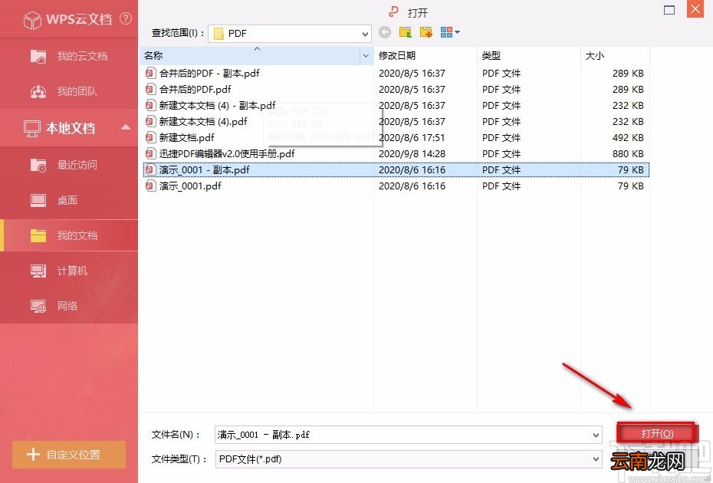Click size 880 KB cell
713x483 pixels.
[x=628, y=154]
